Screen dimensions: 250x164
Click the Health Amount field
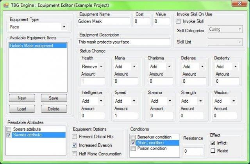pos(93,81)
